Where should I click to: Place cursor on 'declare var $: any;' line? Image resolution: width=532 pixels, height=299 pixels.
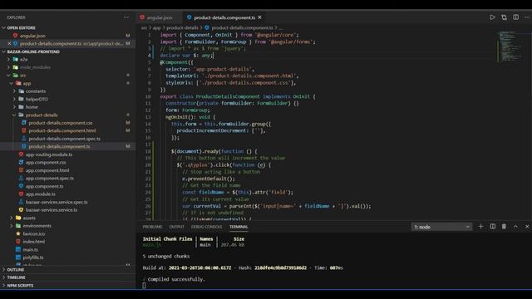pos(186,56)
